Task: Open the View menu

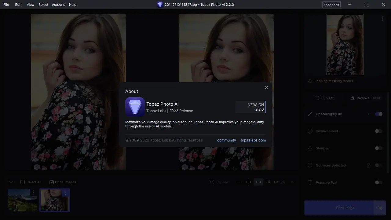Action: (x=31, y=5)
